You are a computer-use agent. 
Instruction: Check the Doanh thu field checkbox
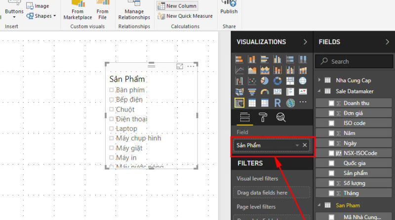(332, 103)
